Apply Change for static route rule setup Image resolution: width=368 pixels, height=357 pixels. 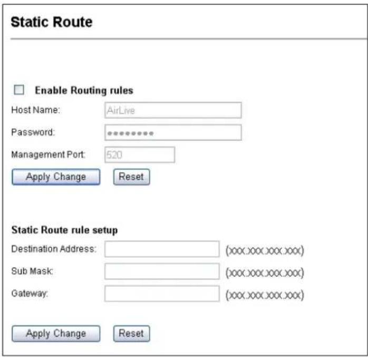click(x=56, y=333)
